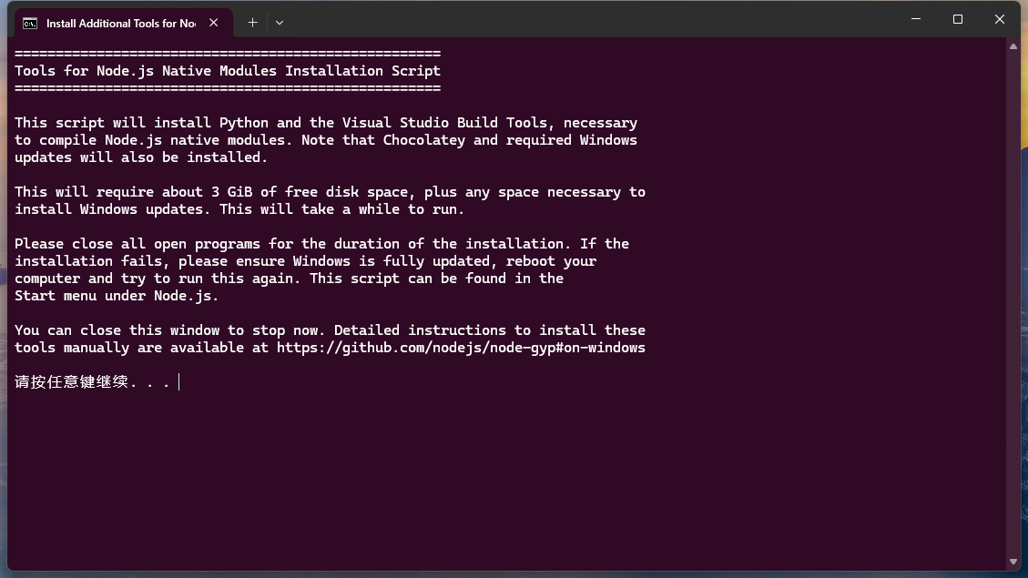Screen dimensions: 1028x578
Task: Click the text cursor after the prompt
Action: coord(179,382)
